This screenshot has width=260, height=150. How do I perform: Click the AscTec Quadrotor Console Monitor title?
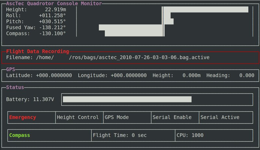[x=54, y=4]
